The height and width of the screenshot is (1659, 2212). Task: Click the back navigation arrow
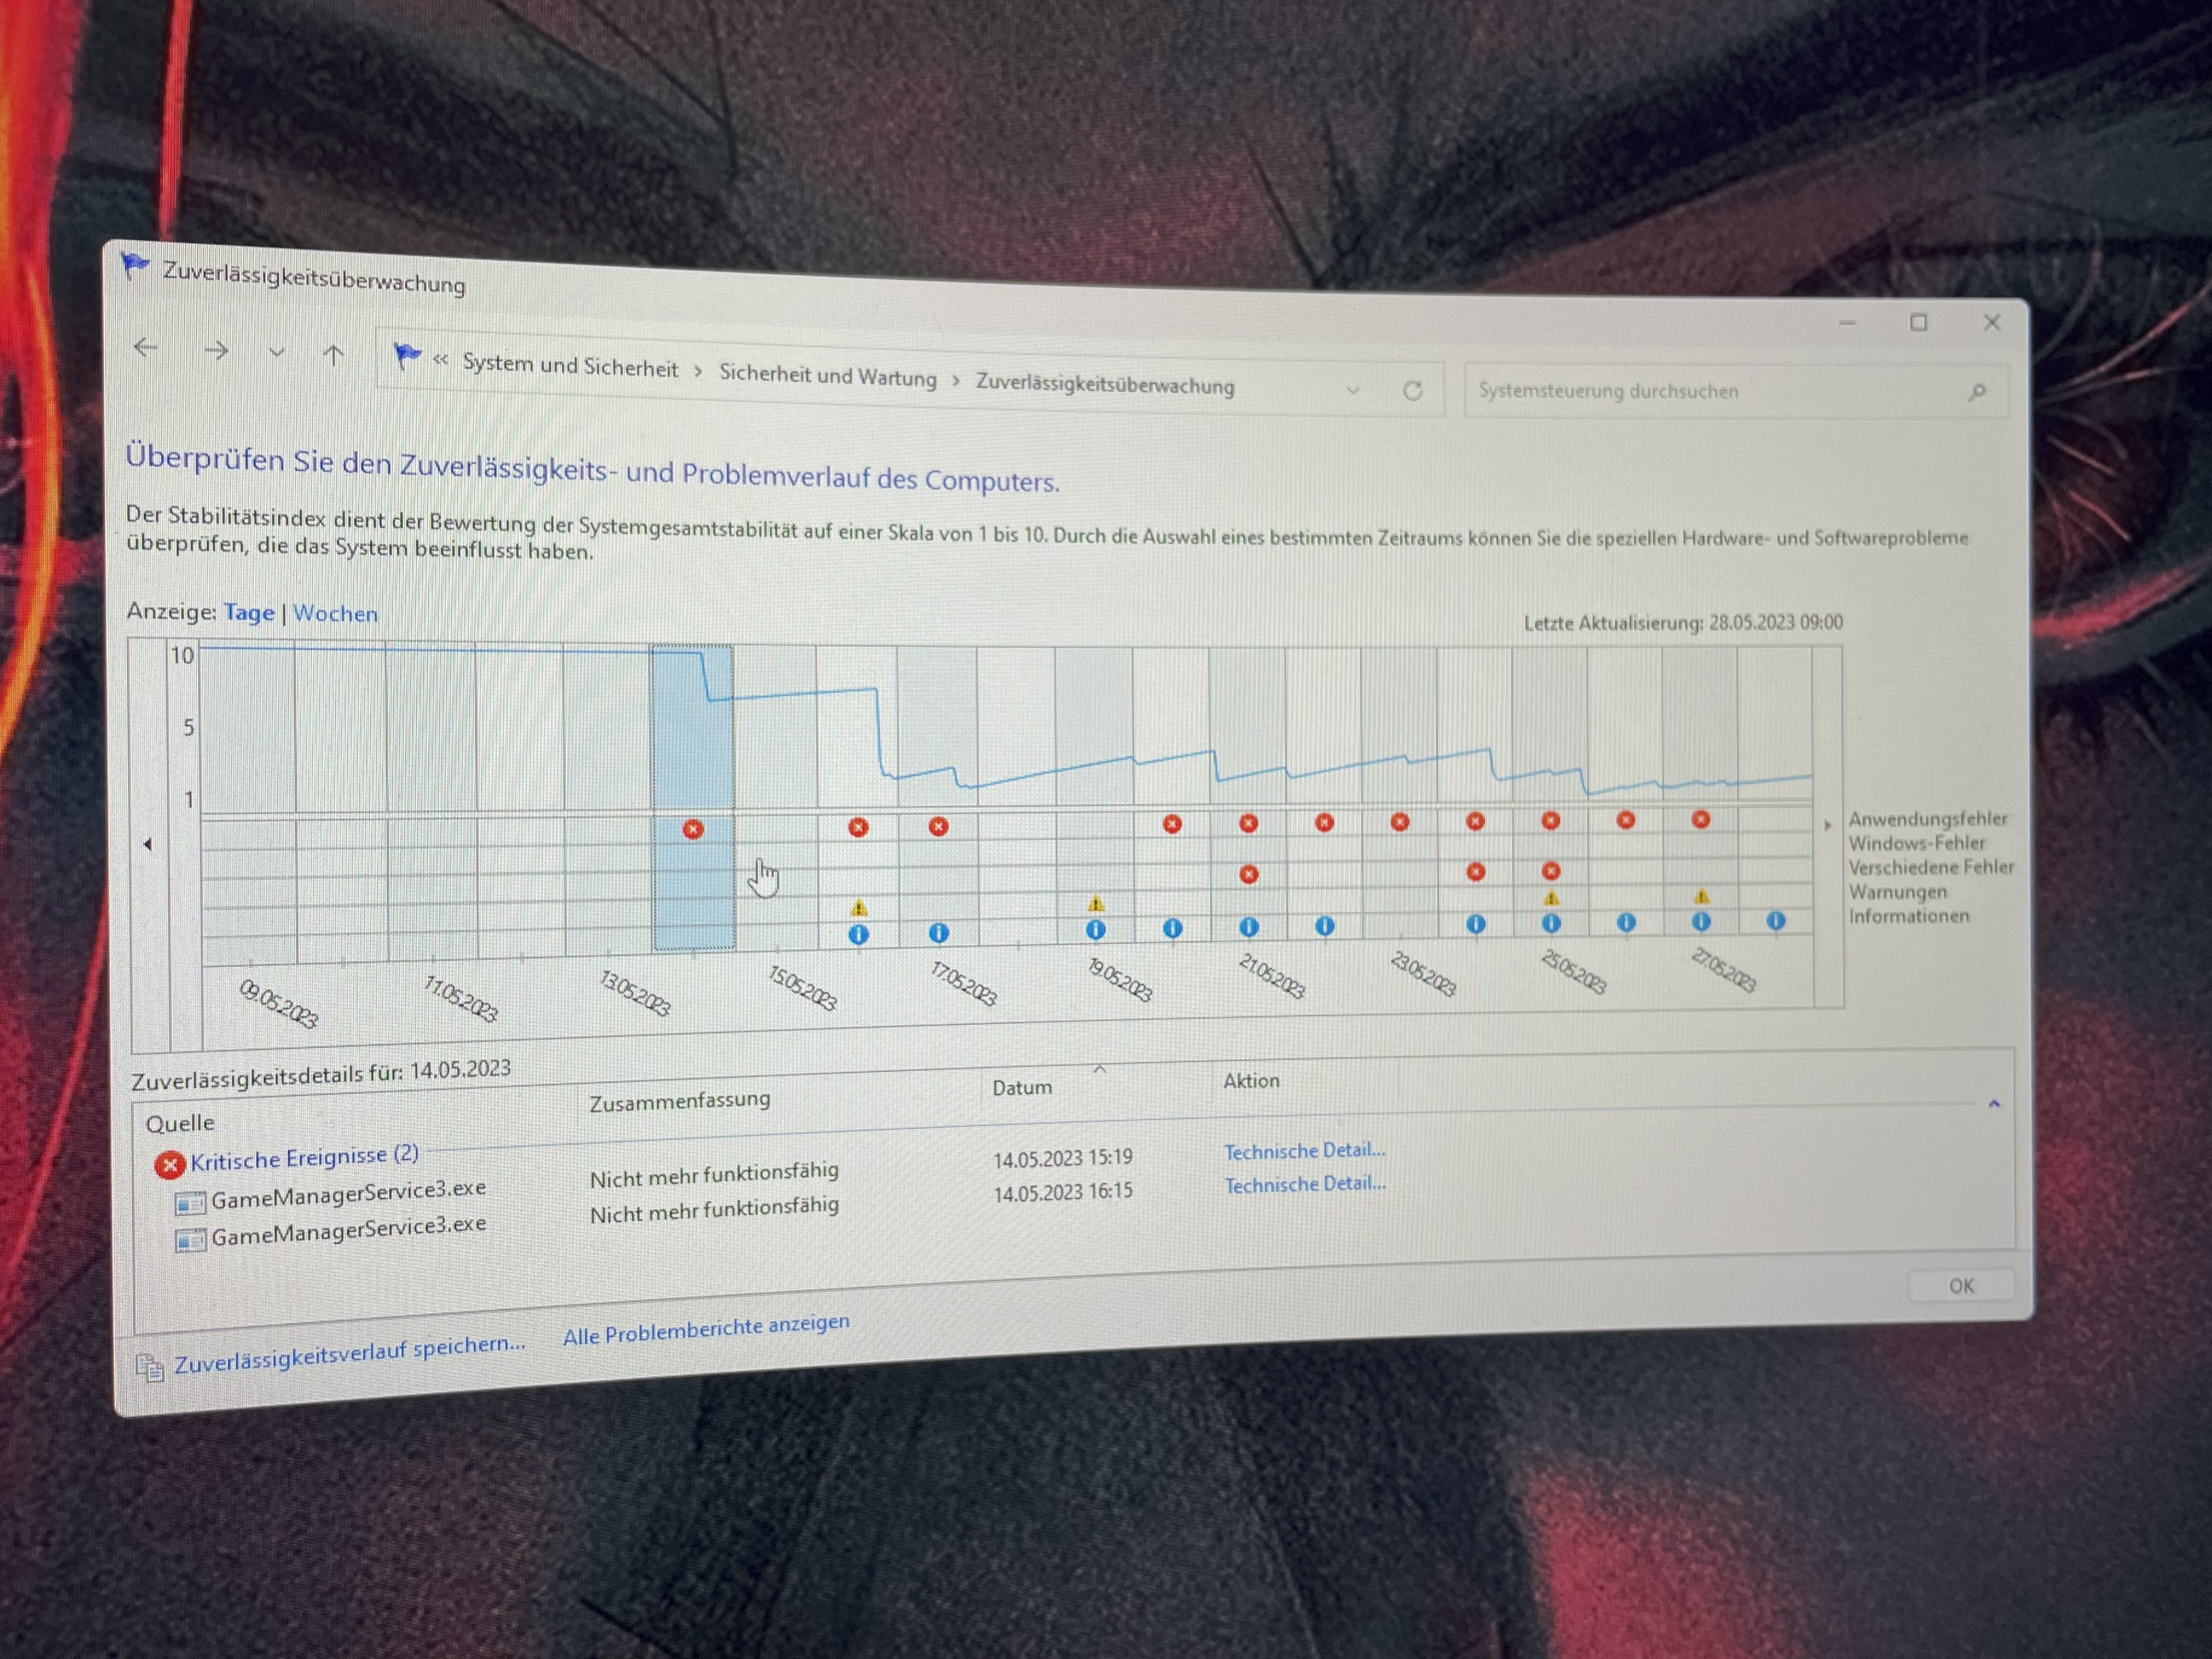146,348
